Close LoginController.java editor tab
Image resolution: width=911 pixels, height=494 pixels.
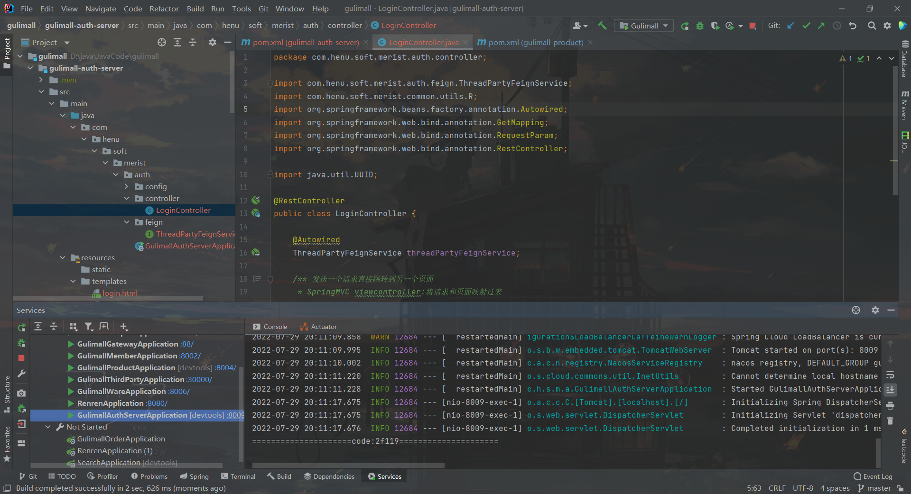pyautogui.click(x=465, y=42)
